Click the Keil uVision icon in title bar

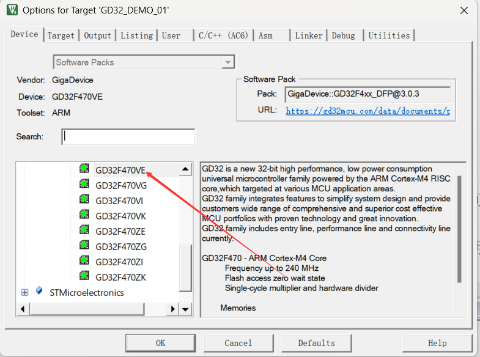coord(12,10)
